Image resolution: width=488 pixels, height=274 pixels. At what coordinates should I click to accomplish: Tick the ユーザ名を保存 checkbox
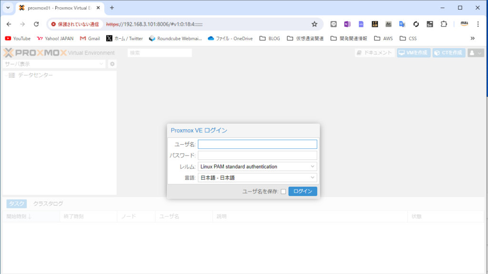(x=283, y=191)
